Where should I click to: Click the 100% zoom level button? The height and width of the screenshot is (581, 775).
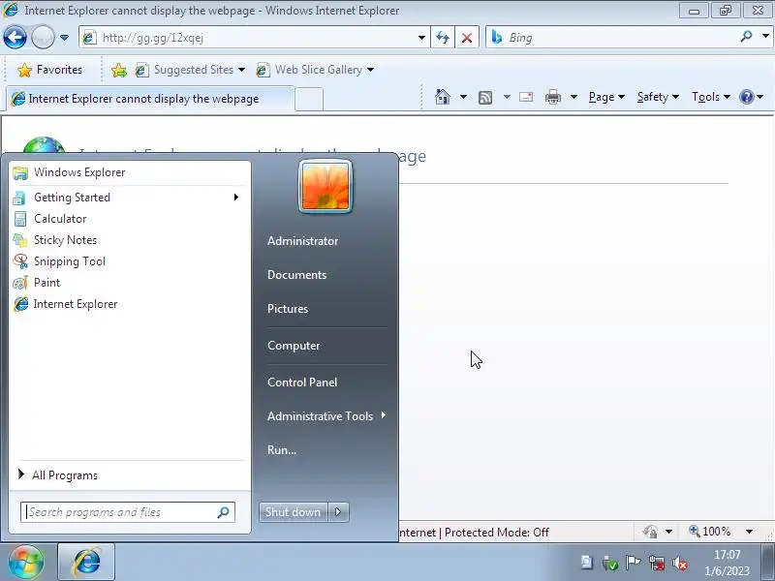pos(710,532)
